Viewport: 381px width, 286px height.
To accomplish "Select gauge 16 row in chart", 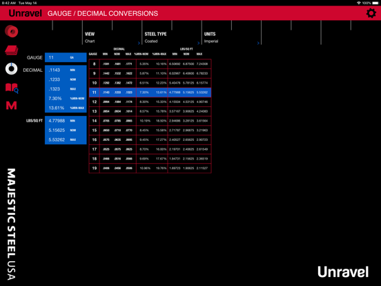I will 150,140.
